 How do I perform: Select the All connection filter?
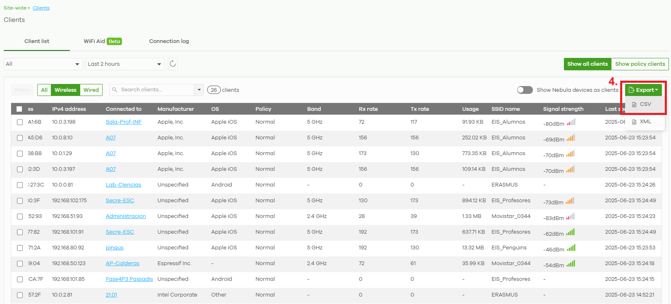44,90
